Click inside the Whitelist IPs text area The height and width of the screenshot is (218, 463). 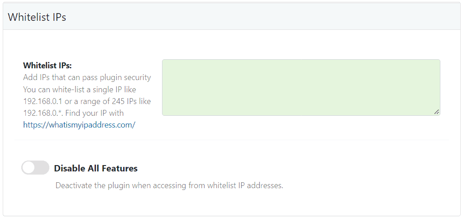(301, 87)
